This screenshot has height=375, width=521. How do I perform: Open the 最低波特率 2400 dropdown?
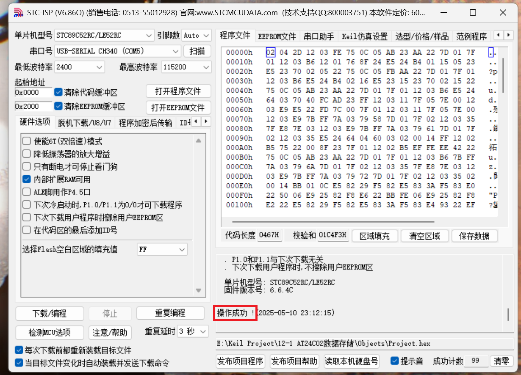pyautogui.click(x=79, y=67)
